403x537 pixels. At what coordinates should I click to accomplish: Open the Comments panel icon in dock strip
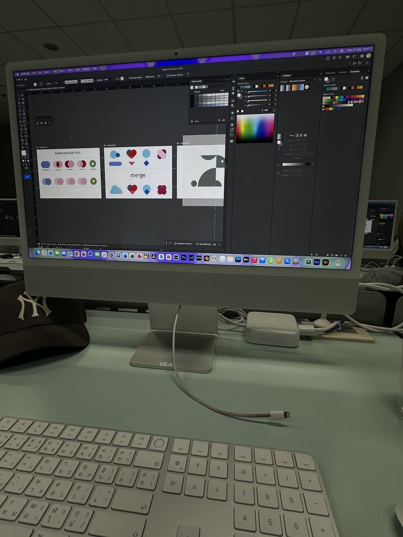pyautogui.click(x=232, y=141)
